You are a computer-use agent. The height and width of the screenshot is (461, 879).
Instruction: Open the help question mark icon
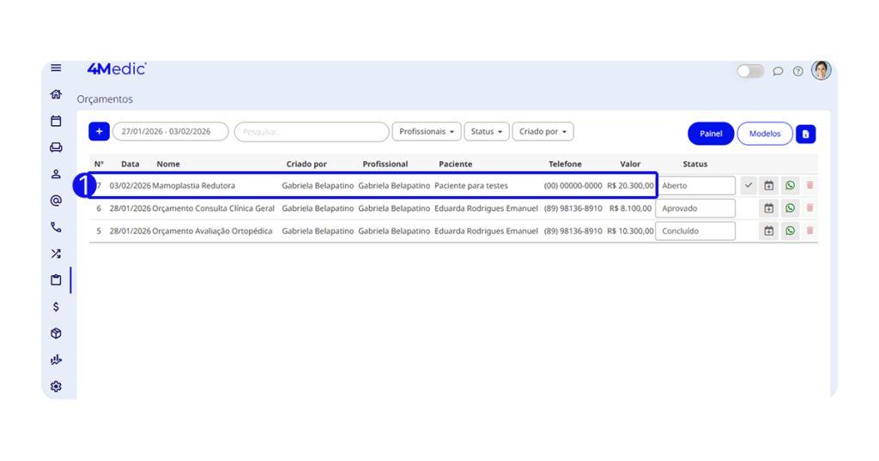797,71
